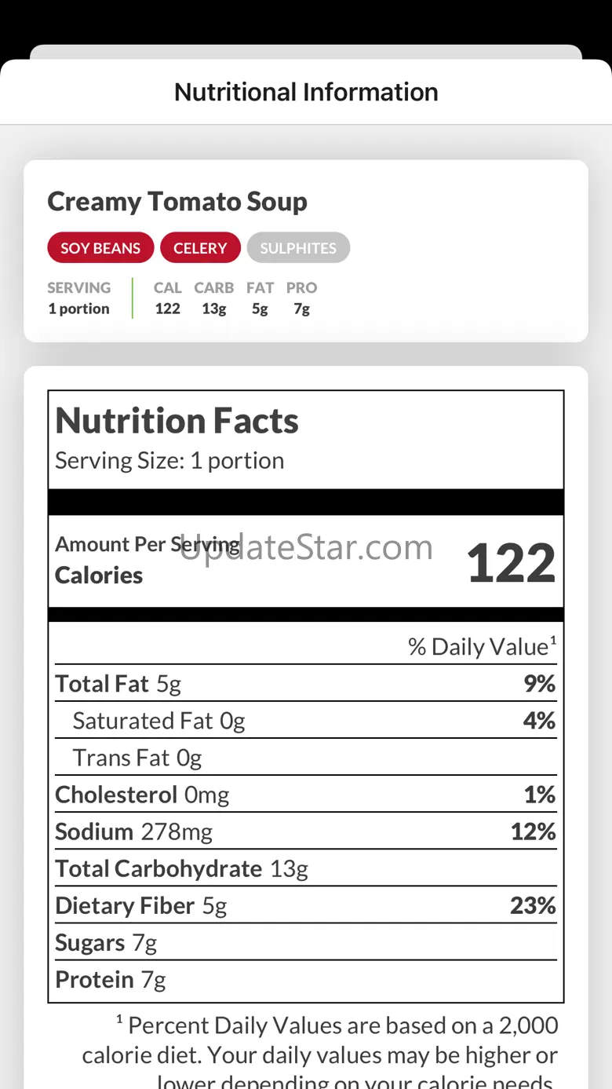612x1089 pixels.
Task: Click the Nutrition Facts heading
Action: 177,421
